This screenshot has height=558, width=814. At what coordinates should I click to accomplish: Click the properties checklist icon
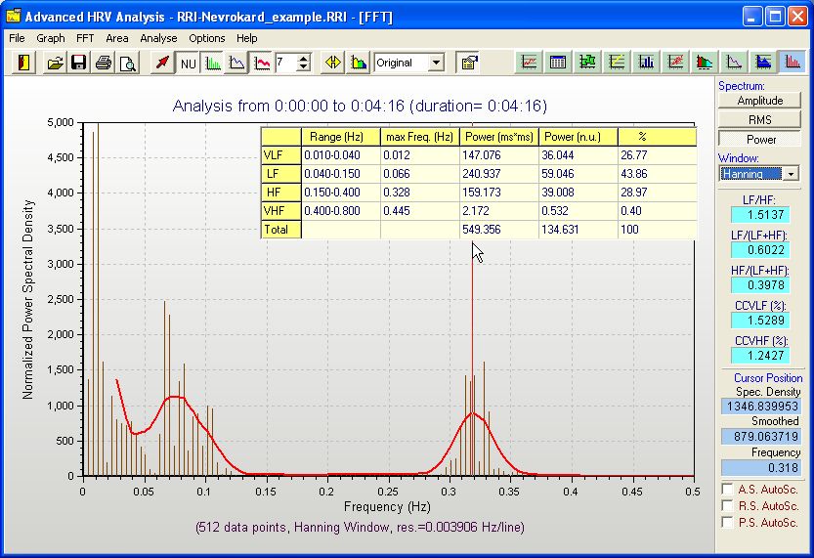tap(468, 63)
